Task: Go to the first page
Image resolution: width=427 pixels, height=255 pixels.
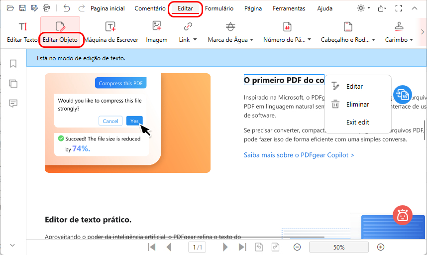Action: coord(152,247)
